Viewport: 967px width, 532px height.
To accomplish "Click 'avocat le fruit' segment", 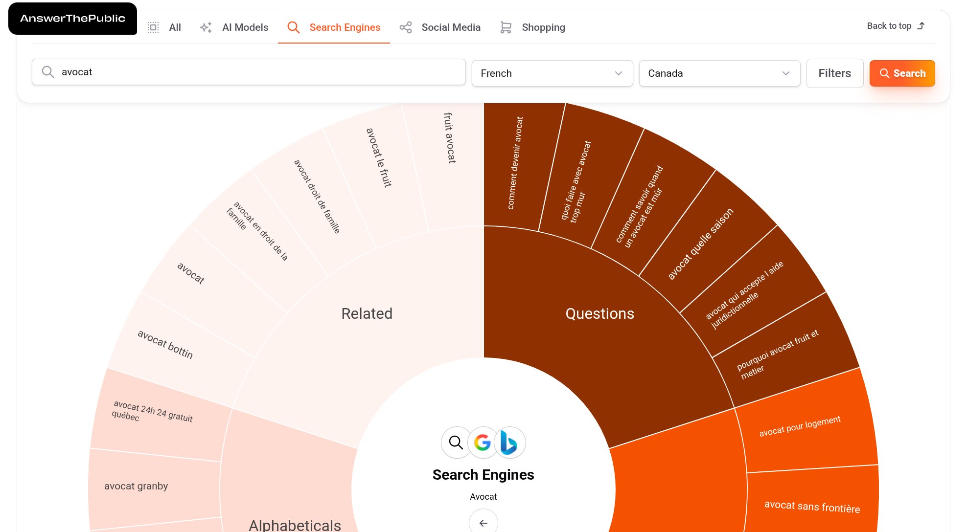I will click(379, 157).
